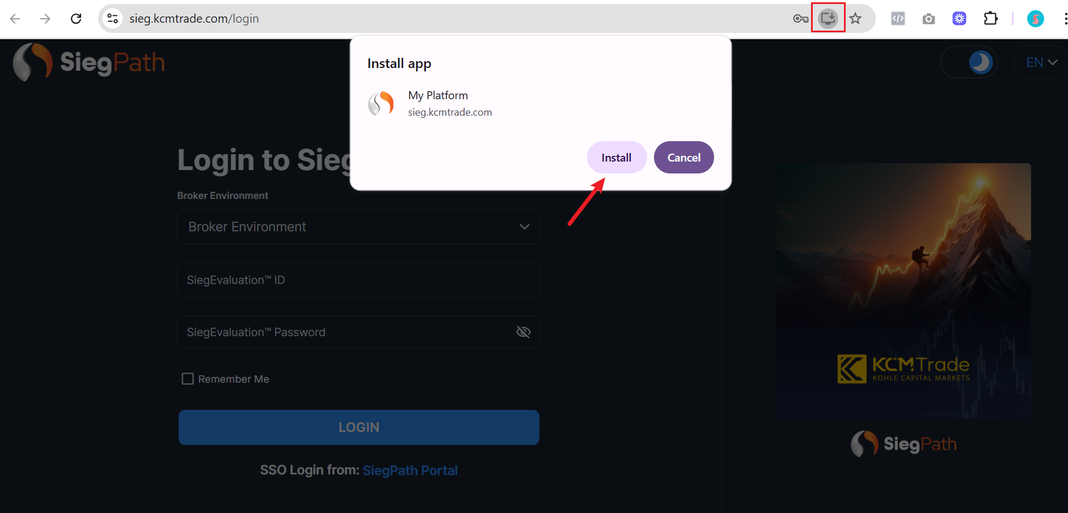Click the KCM Trade mountain banner image
Viewport: 1068px width, 513px height.
click(903, 290)
